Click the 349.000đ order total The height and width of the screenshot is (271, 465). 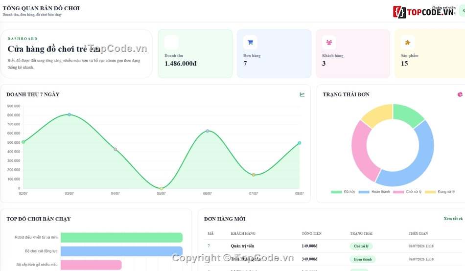pos(310,259)
